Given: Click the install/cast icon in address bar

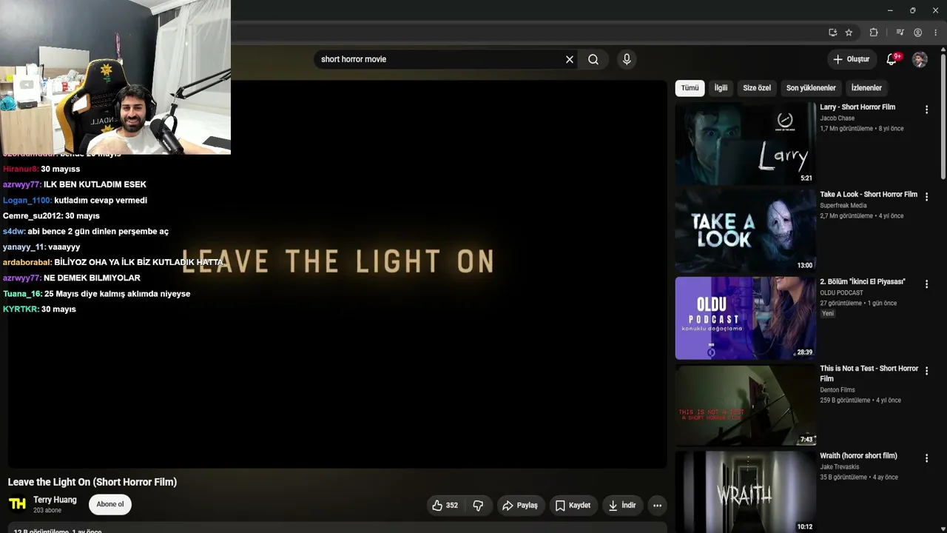Looking at the screenshot, I should 832,33.
